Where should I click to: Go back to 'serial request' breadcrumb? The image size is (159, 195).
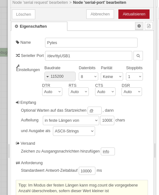click(x=40, y=3)
